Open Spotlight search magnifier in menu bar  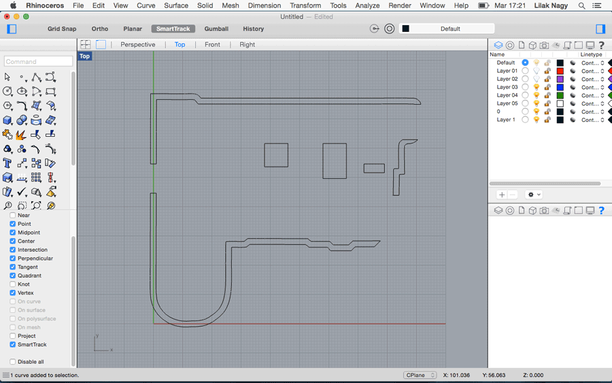point(581,6)
